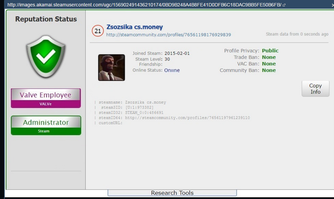
Task: Click the Steam Level value 30
Action: point(167,59)
